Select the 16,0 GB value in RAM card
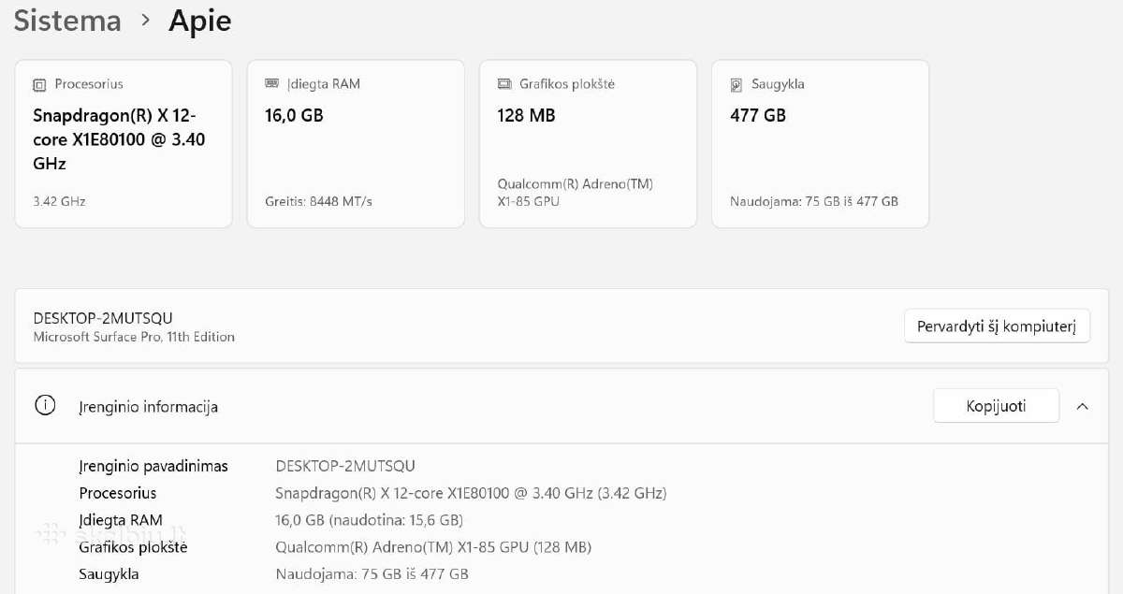 294,115
